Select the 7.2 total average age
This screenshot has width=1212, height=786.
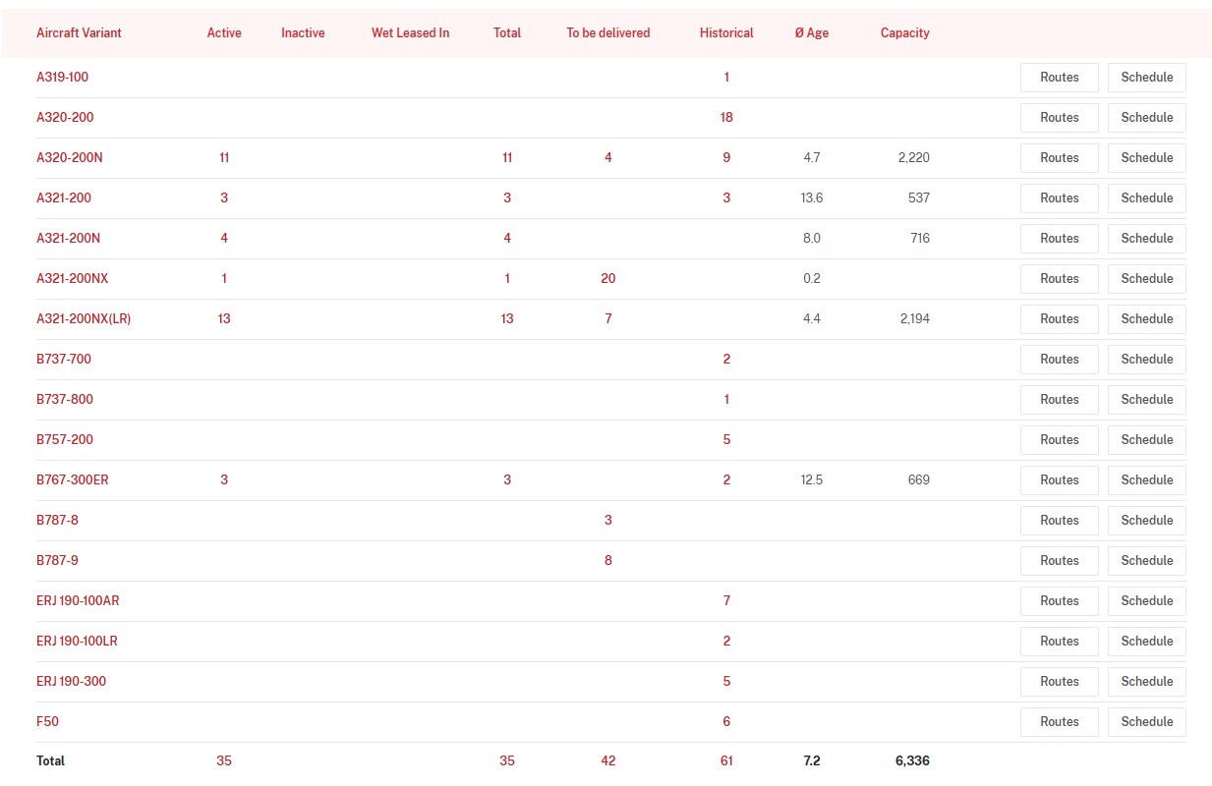click(x=812, y=760)
